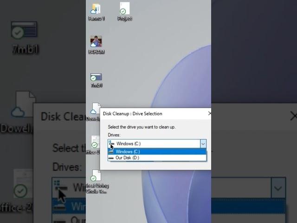Click the Disk Cleanup : Drive Selection title

pos(133,113)
